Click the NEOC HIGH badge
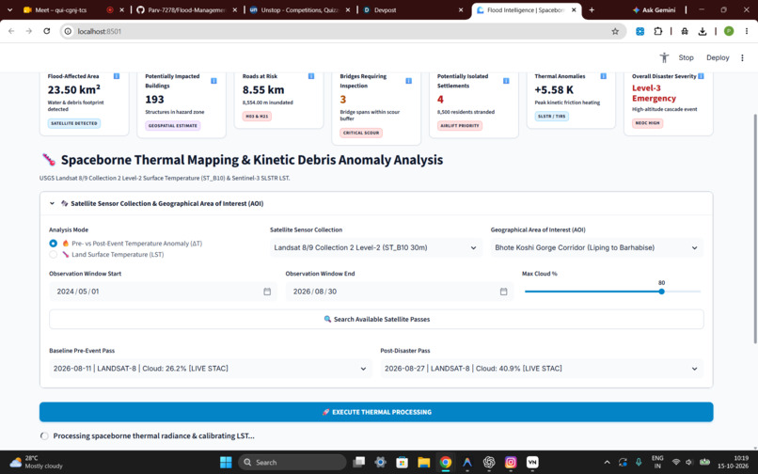The height and width of the screenshot is (474, 758). (647, 123)
